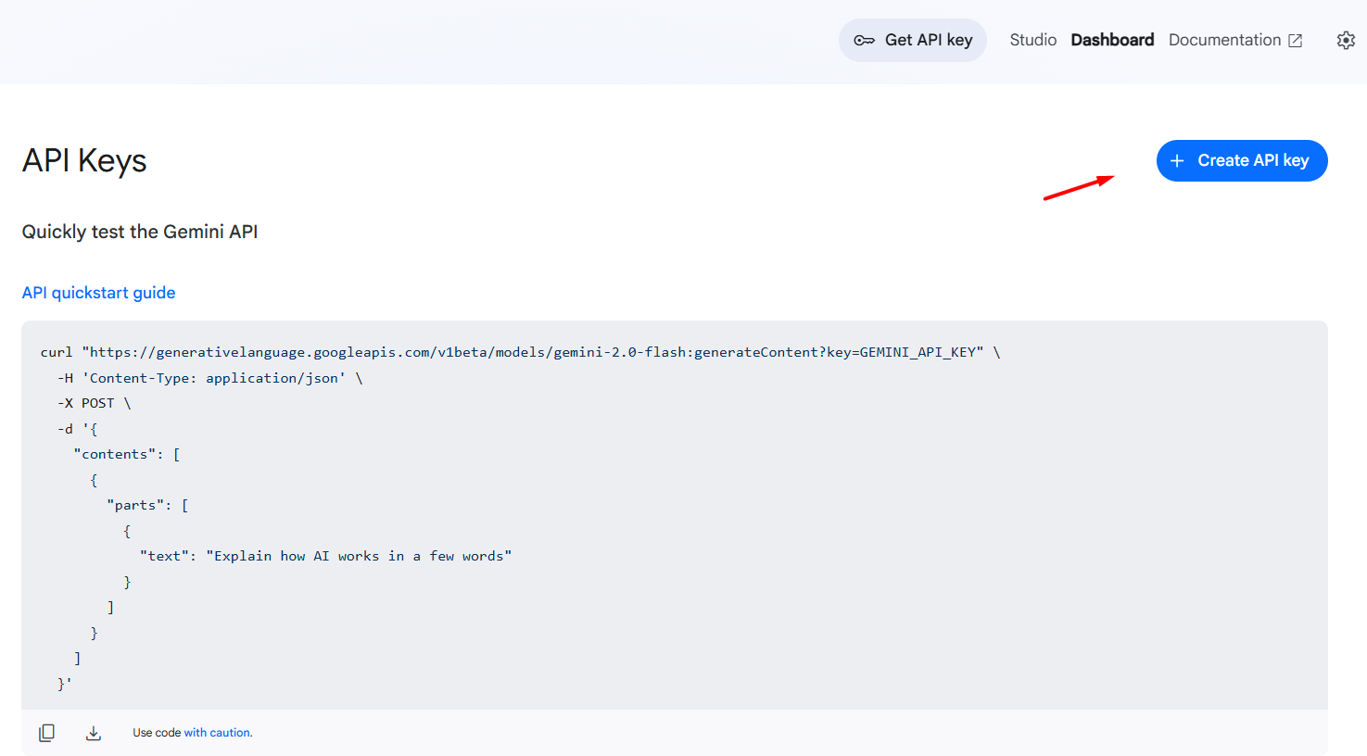Copy the curl code snippet

click(46, 733)
